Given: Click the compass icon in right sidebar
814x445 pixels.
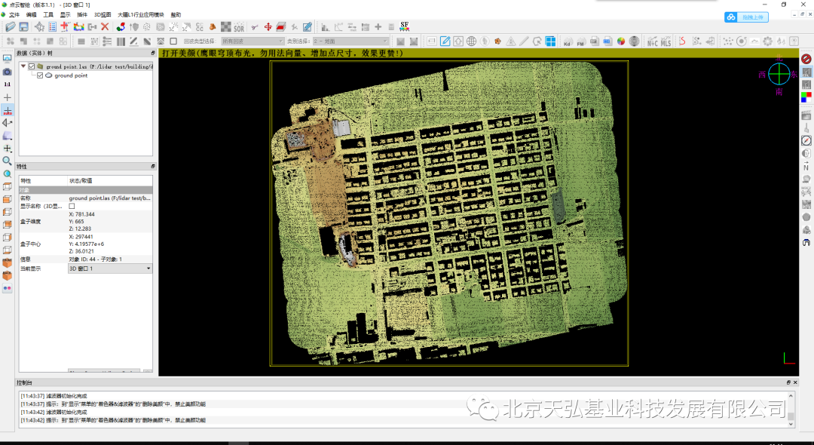Looking at the screenshot, I should point(806,141).
